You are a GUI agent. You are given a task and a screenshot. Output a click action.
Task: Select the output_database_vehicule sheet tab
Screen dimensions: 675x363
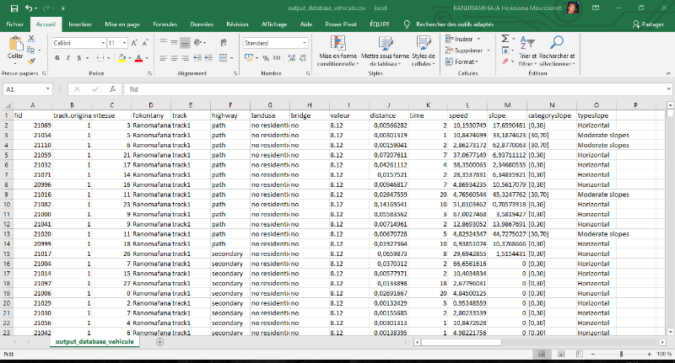pyautogui.click(x=94, y=341)
